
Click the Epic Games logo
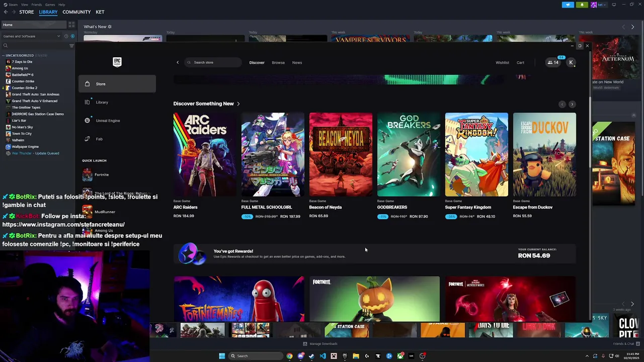click(117, 62)
